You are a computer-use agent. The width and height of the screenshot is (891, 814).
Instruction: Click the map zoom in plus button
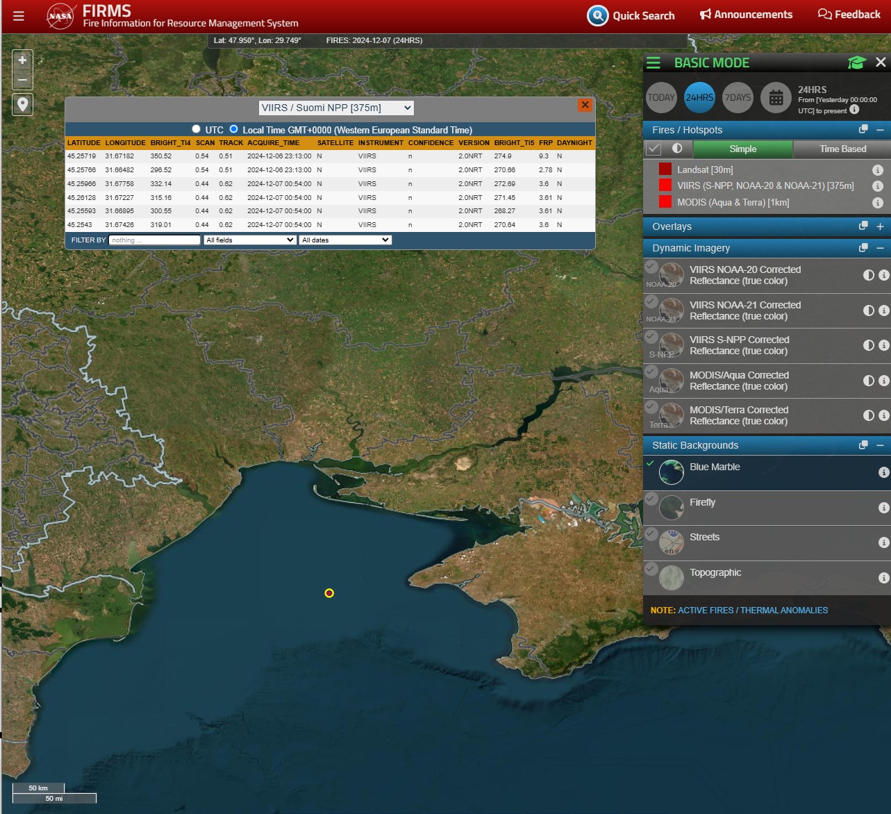click(22, 60)
